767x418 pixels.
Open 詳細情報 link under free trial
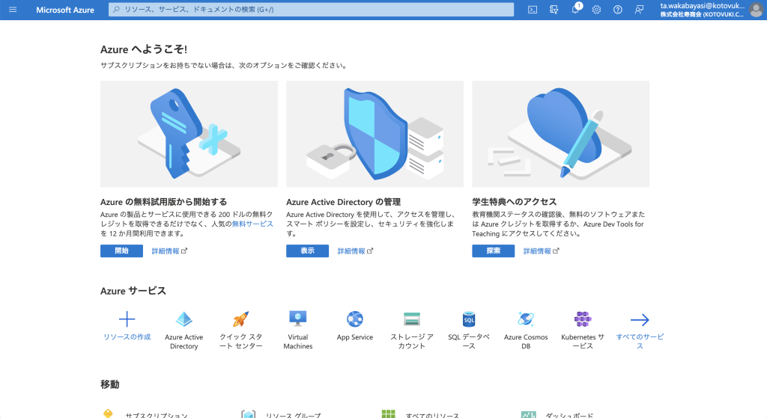pos(169,251)
